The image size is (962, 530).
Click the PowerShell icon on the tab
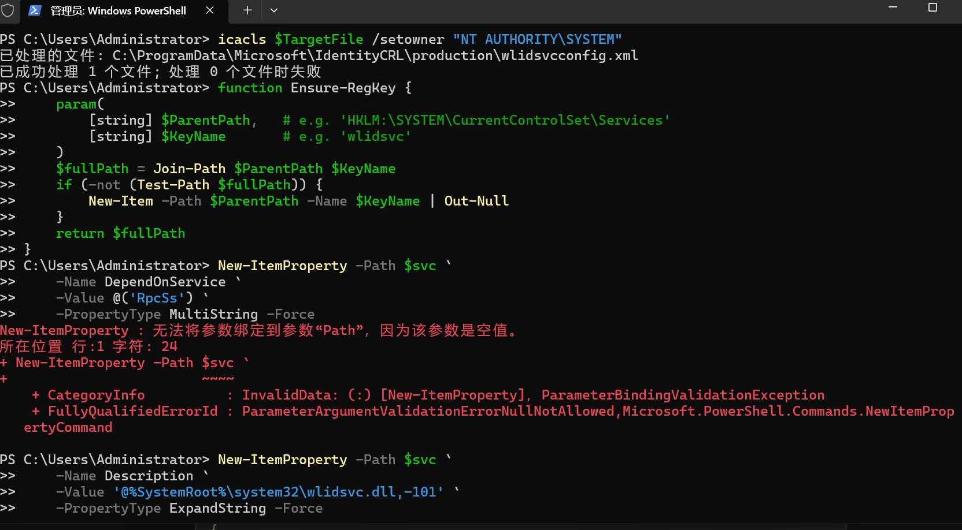(x=36, y=10)
